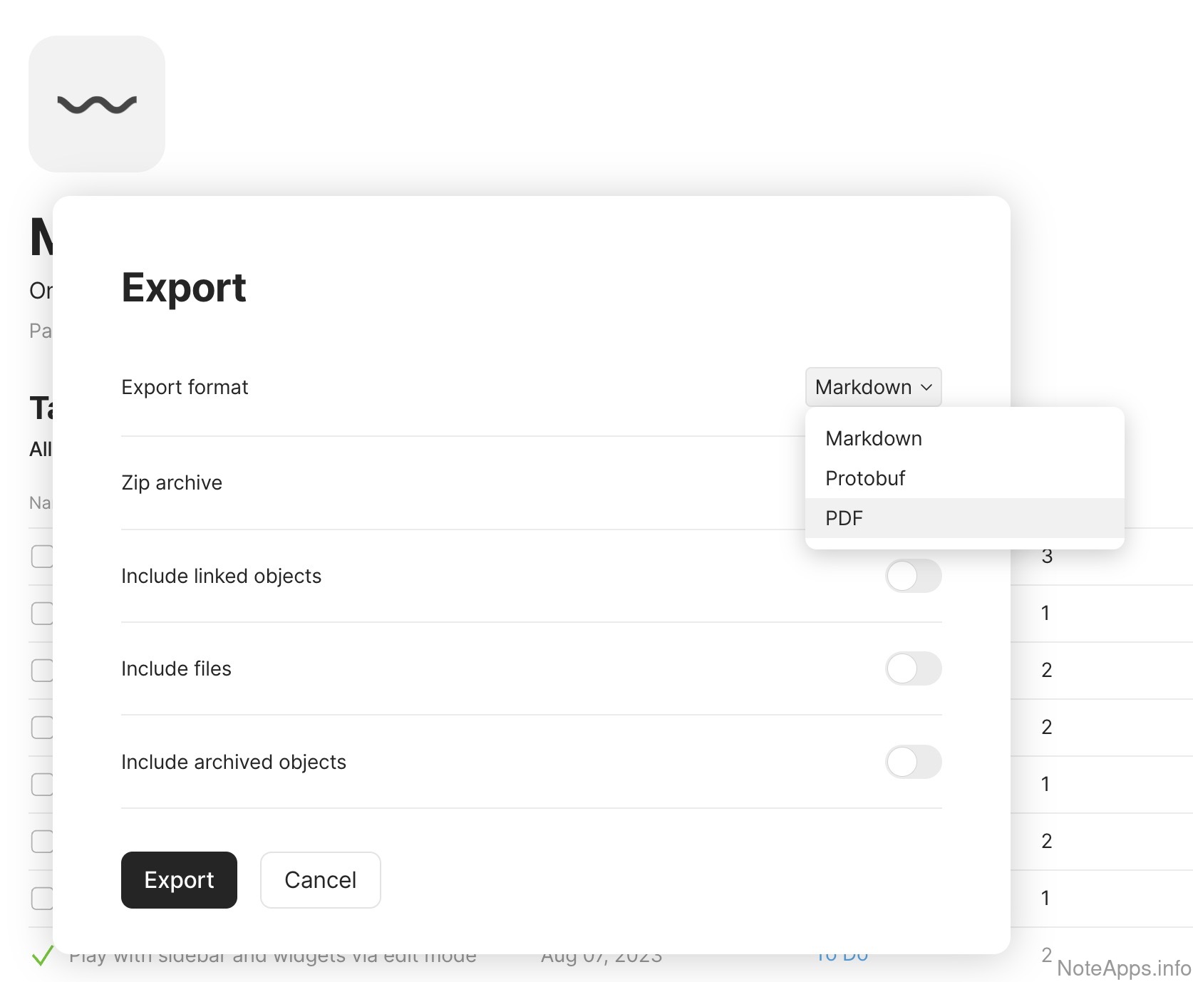This screenshot has width=1193, height=982.
Task: Turn on Include archived objects
Action: 913,762
